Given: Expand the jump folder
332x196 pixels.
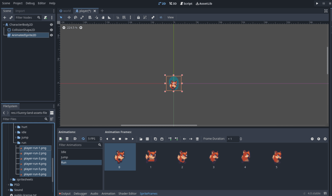Looking at the screenshot, I should pyautogui.click(x=16, y=137).
